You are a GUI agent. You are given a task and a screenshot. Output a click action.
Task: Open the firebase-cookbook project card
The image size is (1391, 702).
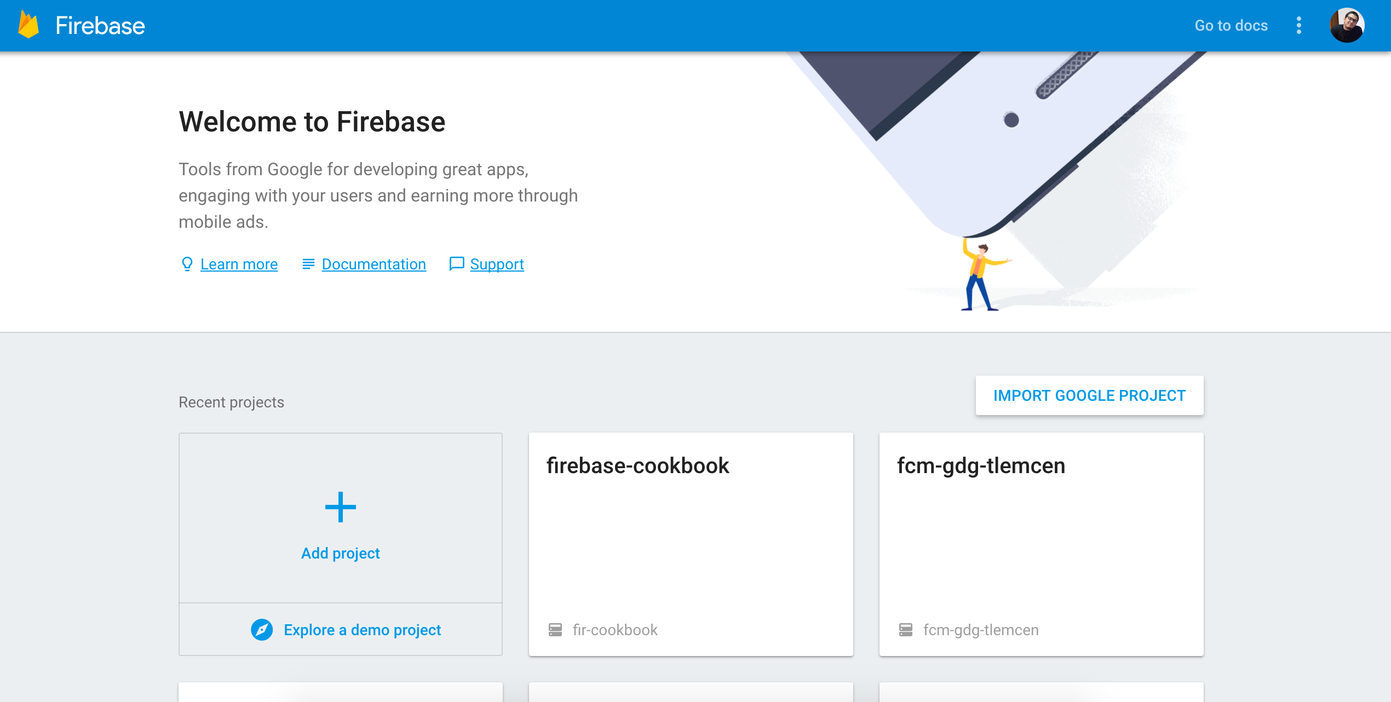pyautogui.click(x=691, y=544)
